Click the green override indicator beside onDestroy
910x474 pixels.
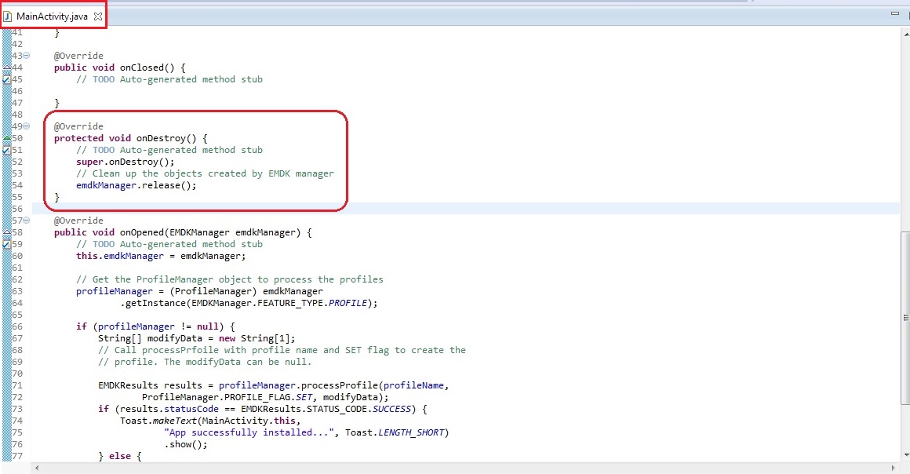(6, 138)
